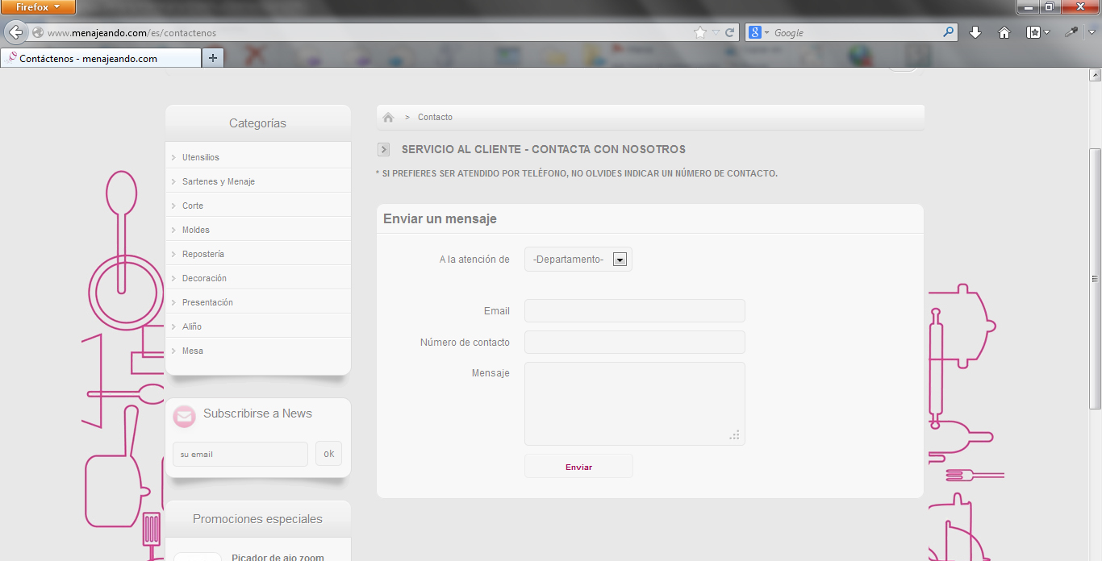The width and height of the screenshot is (1102, 561).
Task: Click the breadcrumb home icon
Action: pyautogui.click(x=388, y=118)
